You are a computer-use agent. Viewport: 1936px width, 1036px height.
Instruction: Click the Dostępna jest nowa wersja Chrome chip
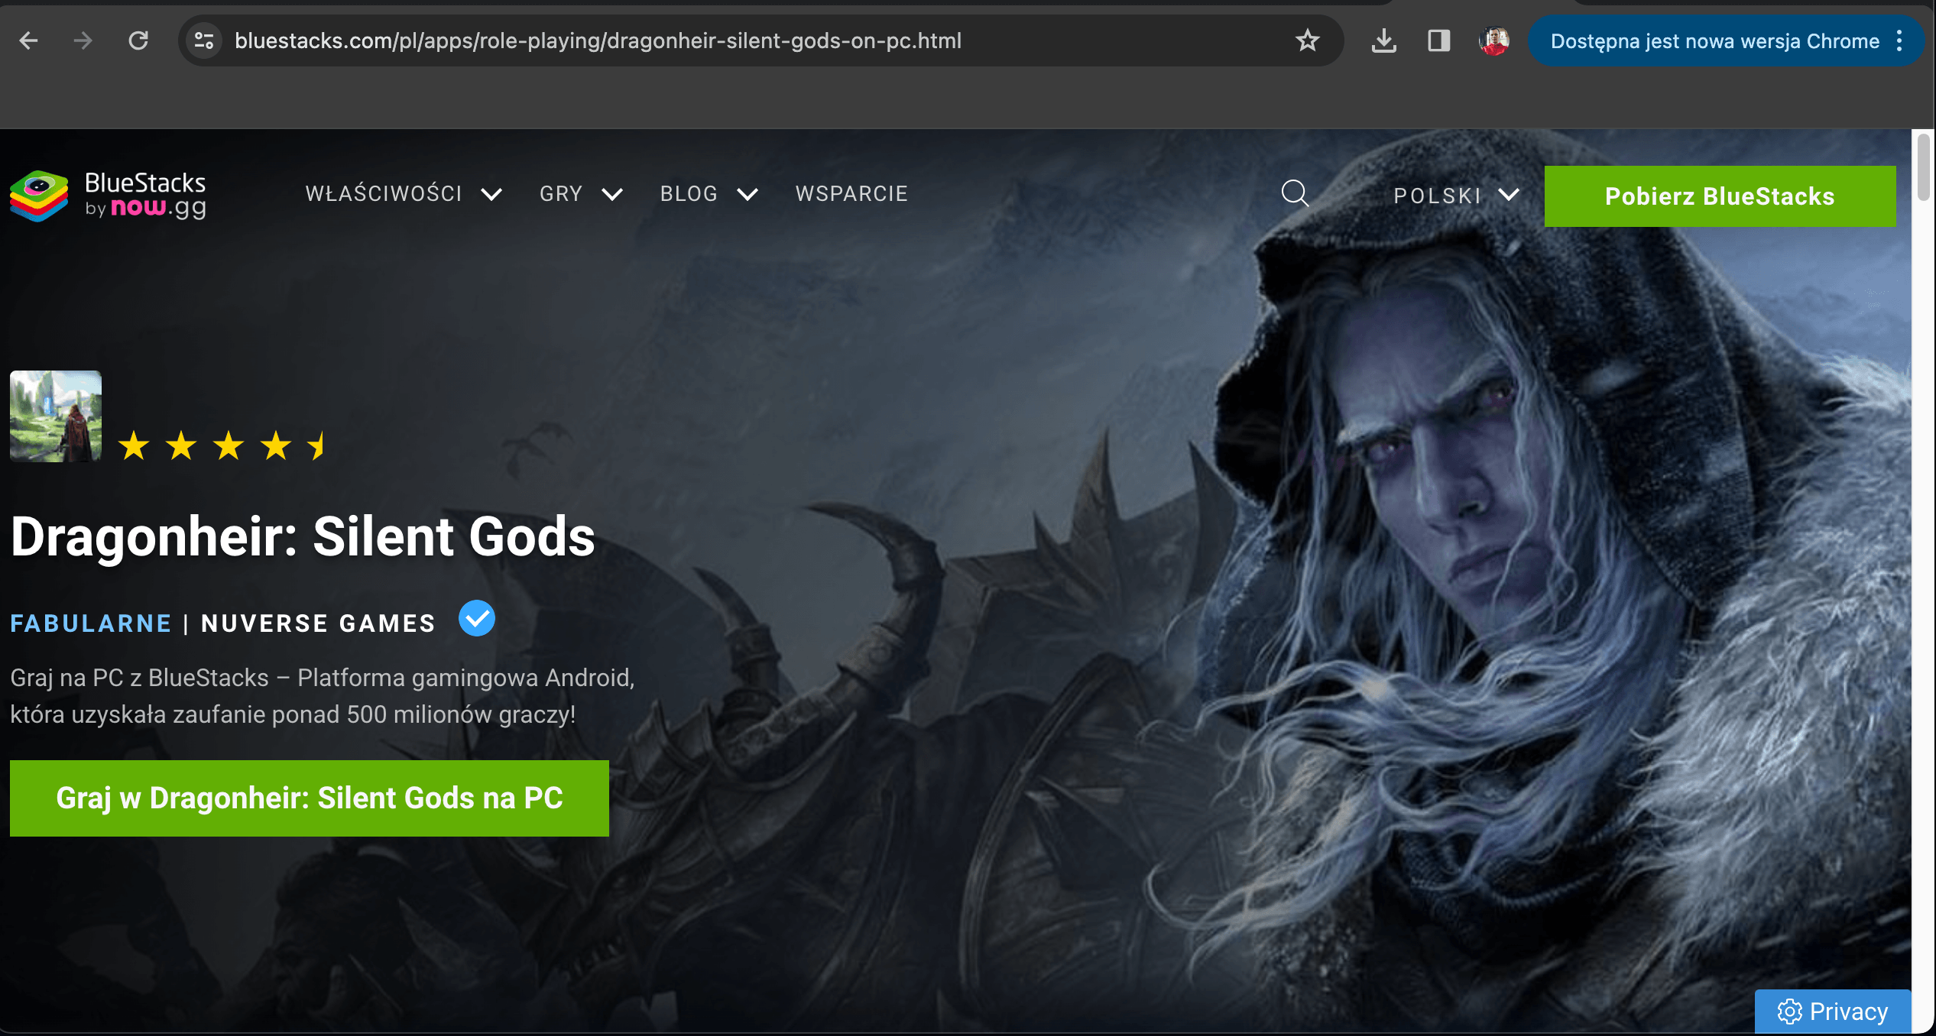point(1714,40)
